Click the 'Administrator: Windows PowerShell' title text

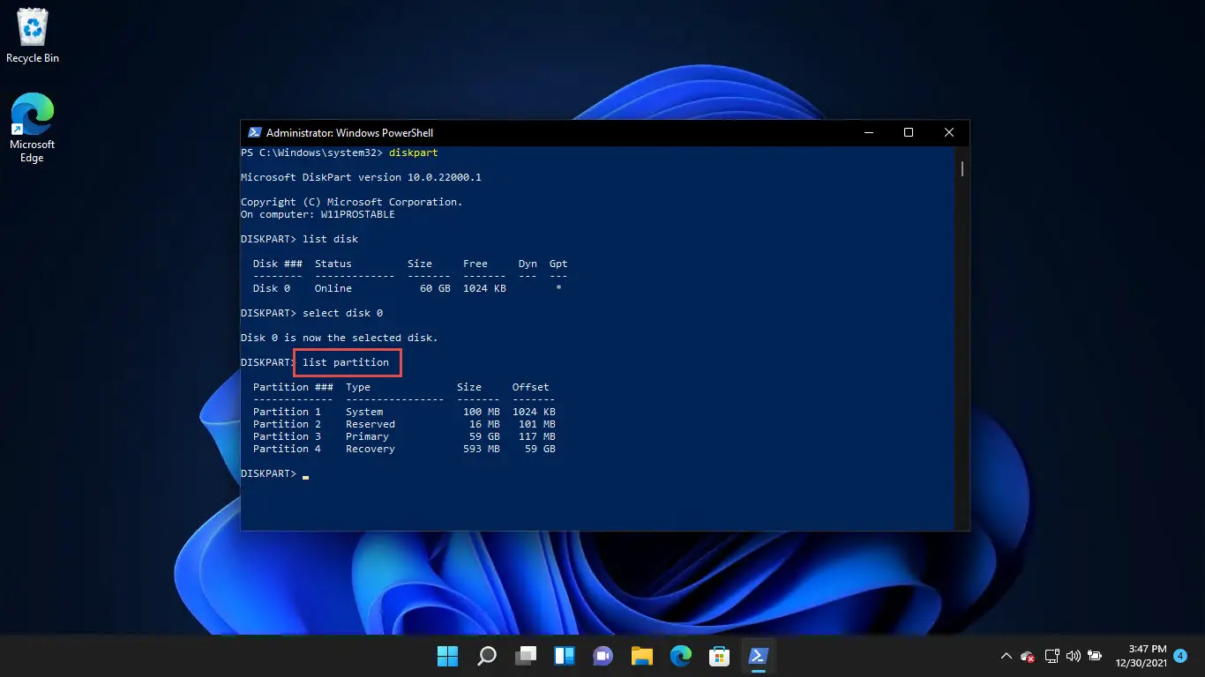point(349,133)
